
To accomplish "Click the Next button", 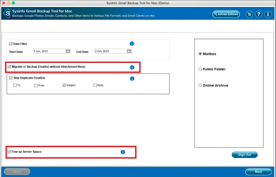I will 258,172.
